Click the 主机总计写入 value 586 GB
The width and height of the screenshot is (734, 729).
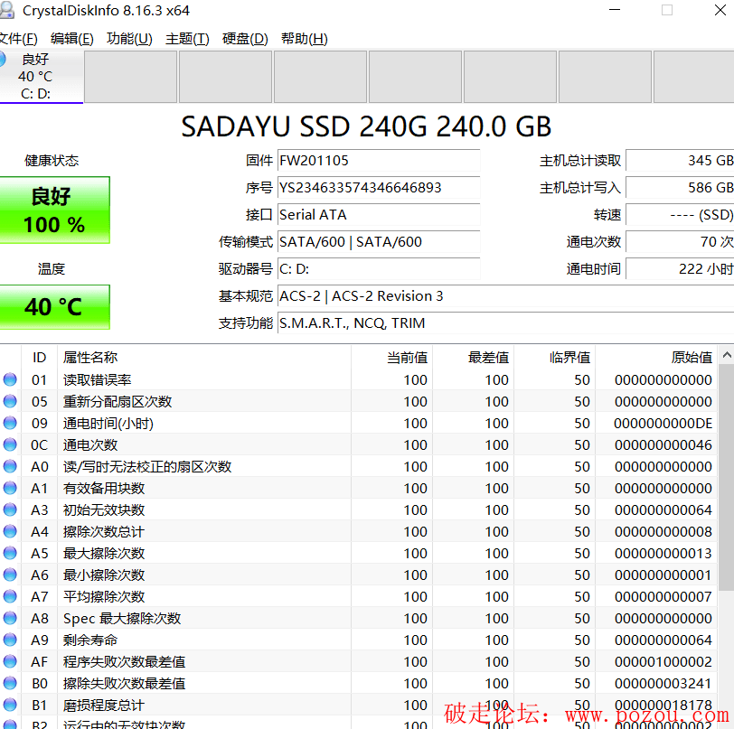point(680,188)
